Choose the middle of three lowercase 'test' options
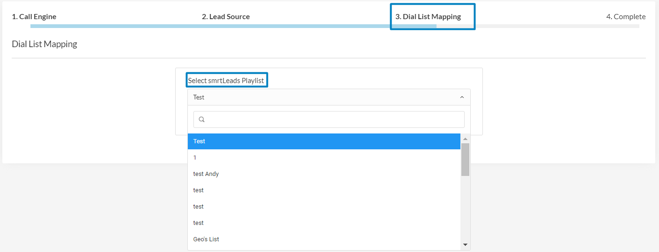659x252 pixels. click(x=323, y=207)
